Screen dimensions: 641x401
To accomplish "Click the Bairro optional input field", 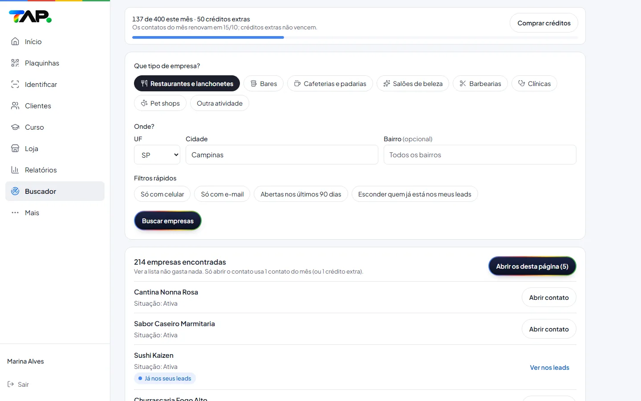I will pyautogui.click(x=480, y=155).
